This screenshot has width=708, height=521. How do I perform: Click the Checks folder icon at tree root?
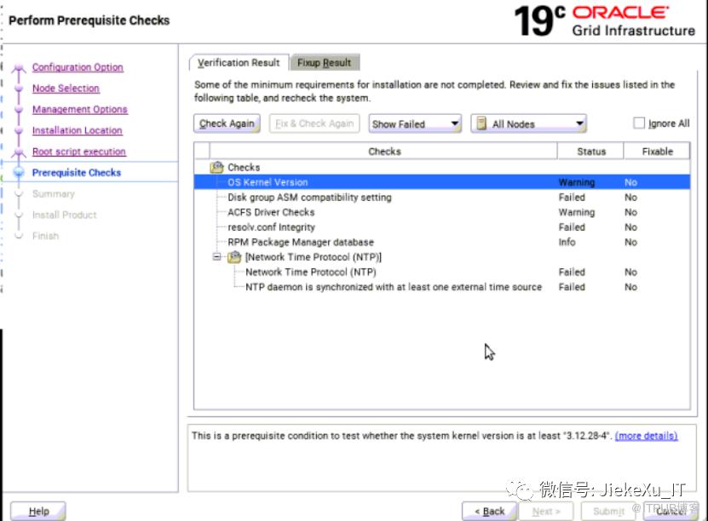(x=216, y=168)
